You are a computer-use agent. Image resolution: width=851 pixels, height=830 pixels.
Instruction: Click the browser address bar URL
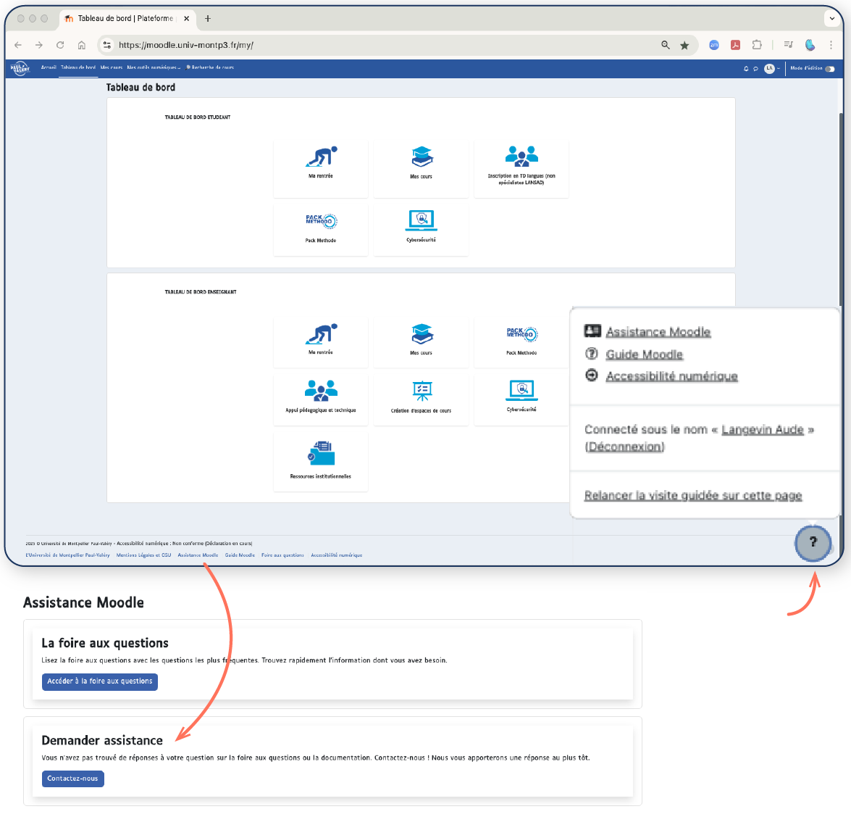362,45
